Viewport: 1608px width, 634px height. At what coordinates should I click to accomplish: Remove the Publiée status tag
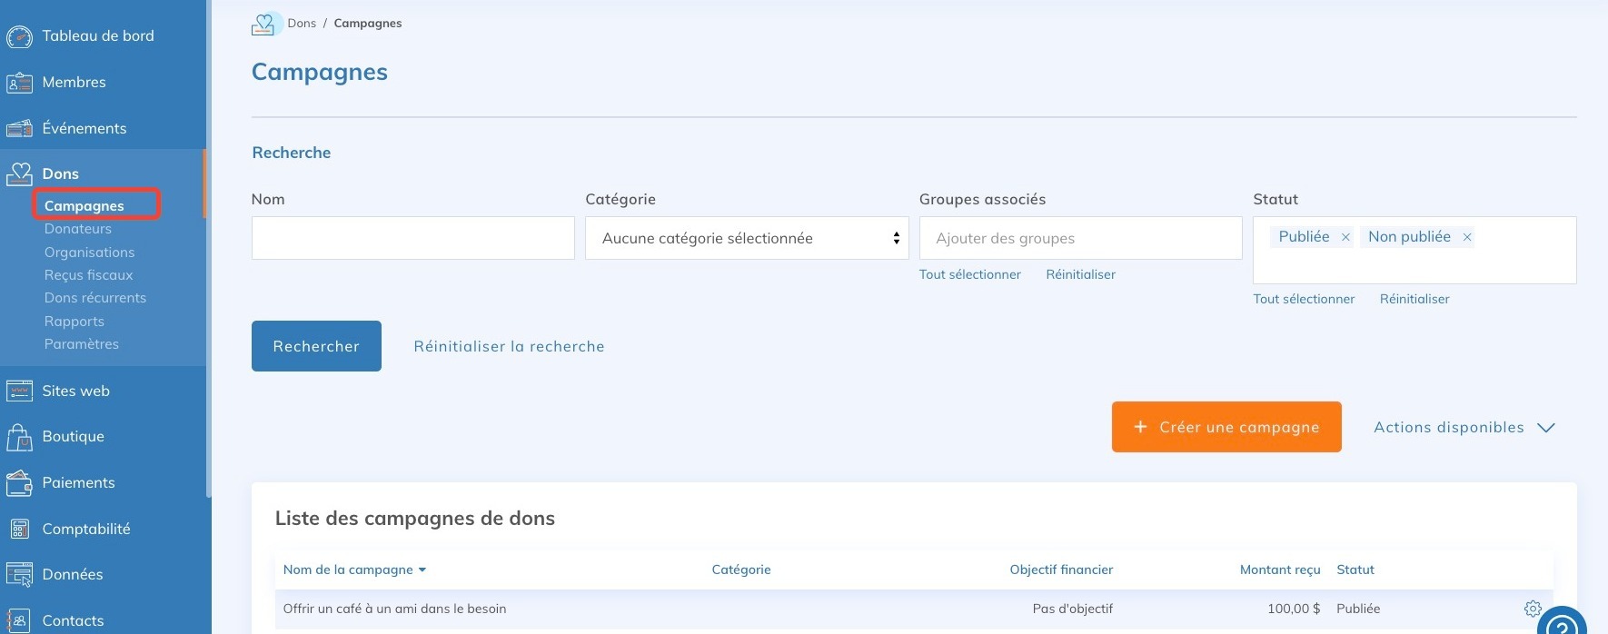tap(1345, 237)
